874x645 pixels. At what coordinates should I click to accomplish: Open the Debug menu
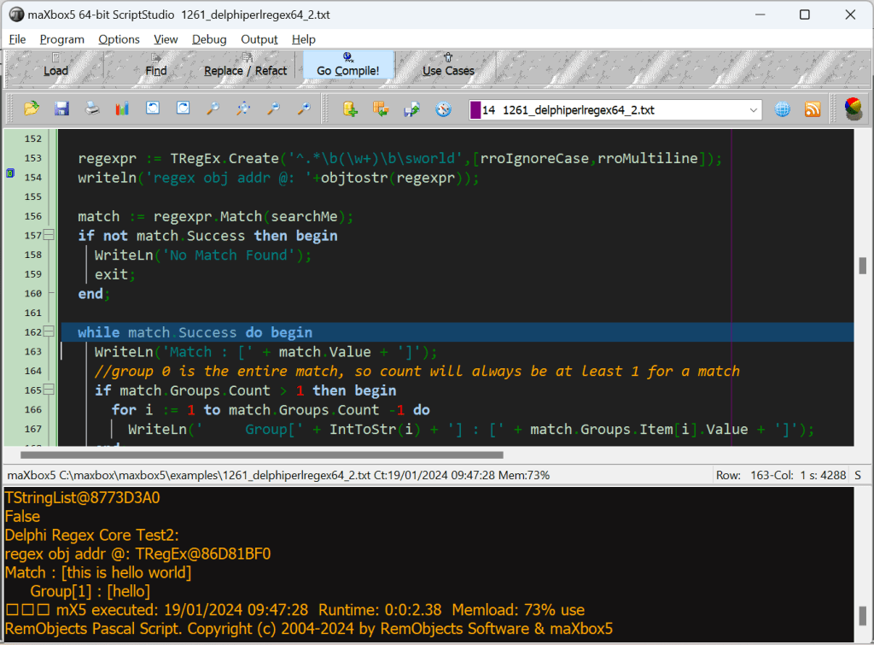tap(209, 39)
